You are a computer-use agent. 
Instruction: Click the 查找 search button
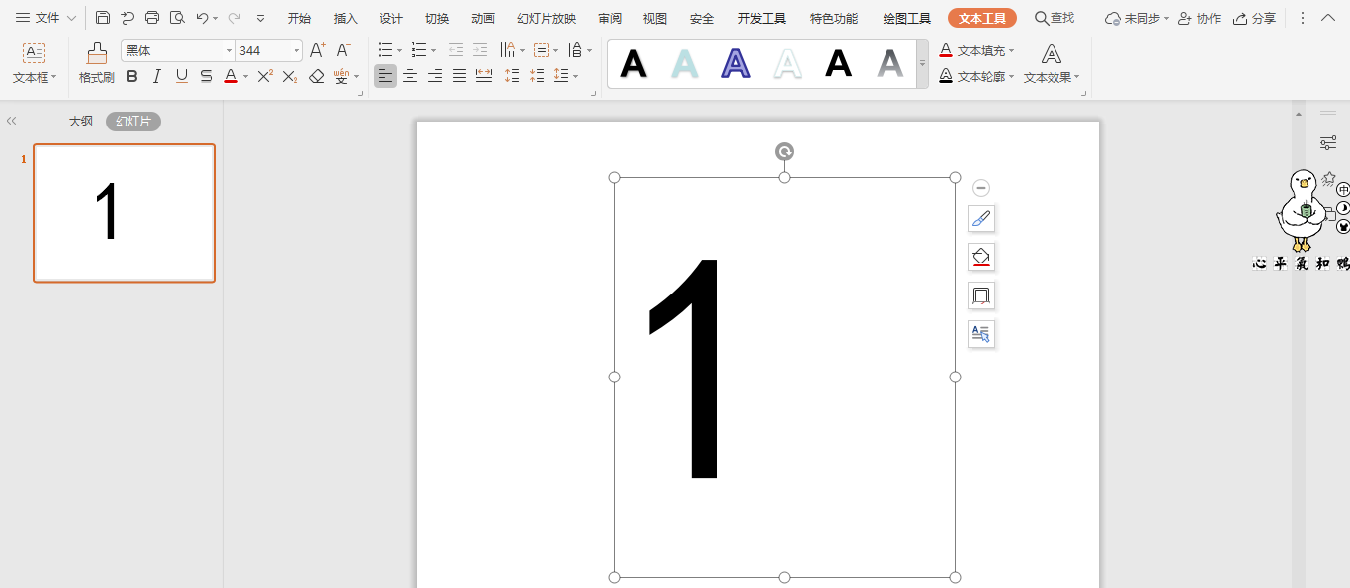click(1055, 18)
